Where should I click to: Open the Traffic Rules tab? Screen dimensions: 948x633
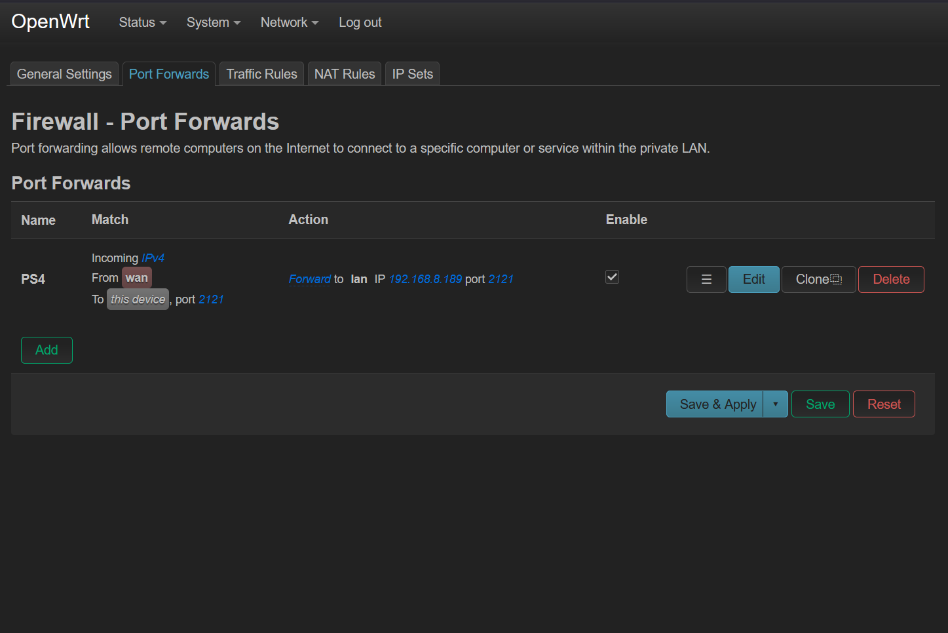tap(261, 74)
